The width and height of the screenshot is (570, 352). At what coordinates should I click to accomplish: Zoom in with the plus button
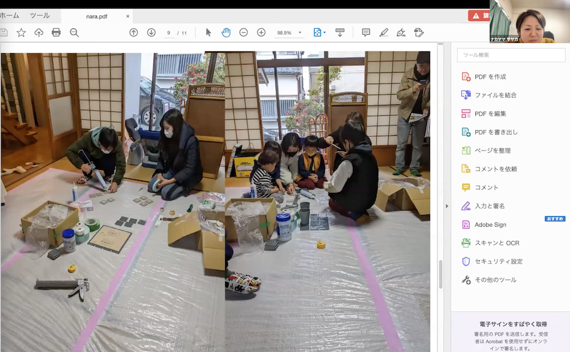coord(261,33)
